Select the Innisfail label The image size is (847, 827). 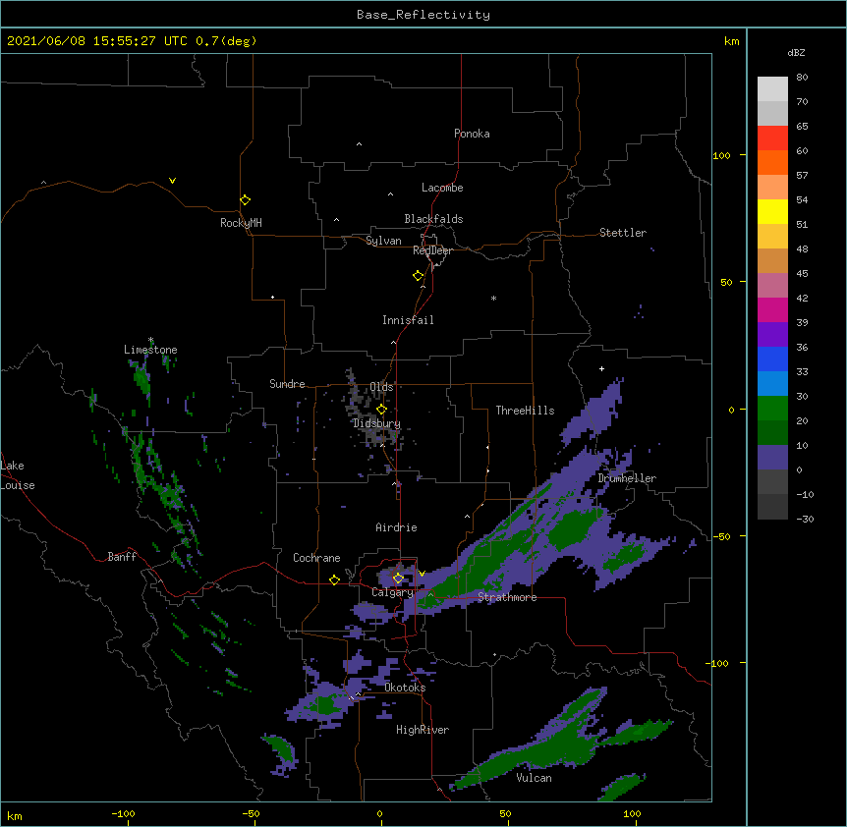[408, 320]
